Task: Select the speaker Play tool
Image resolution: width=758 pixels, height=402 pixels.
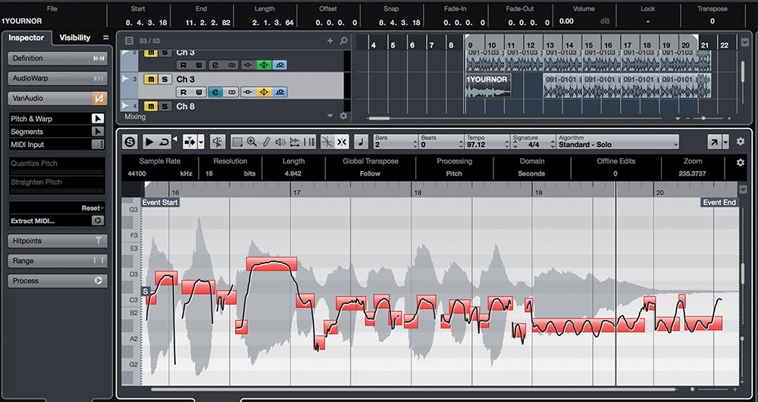Action: pyautogui.click(x=280, y=142)
